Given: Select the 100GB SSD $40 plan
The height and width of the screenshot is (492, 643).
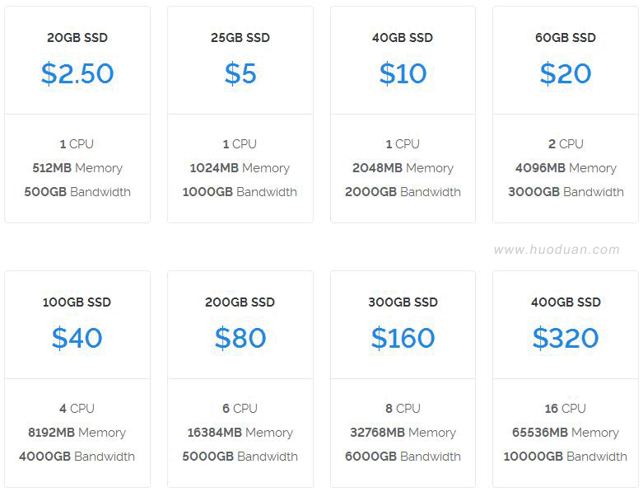Looking at the screenshot, I should pos(77,379).
